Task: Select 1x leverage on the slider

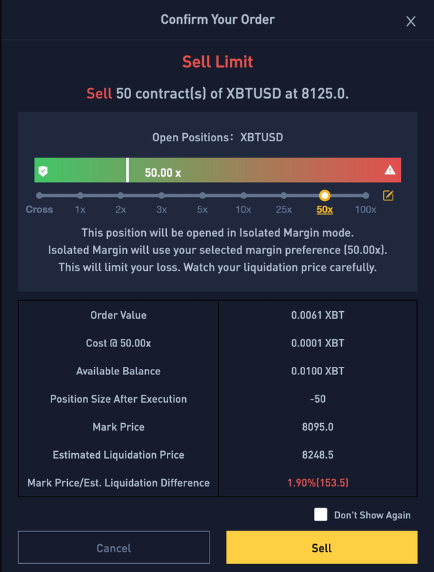Action: [80, 196]
